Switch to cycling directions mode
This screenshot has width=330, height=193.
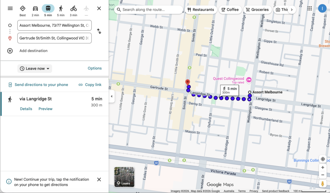(73, 8)
